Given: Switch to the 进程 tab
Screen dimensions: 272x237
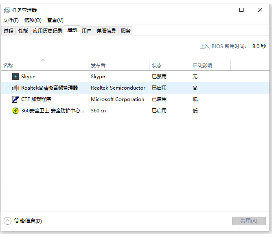Looking at the screenshot, I should tap(9, 31).
